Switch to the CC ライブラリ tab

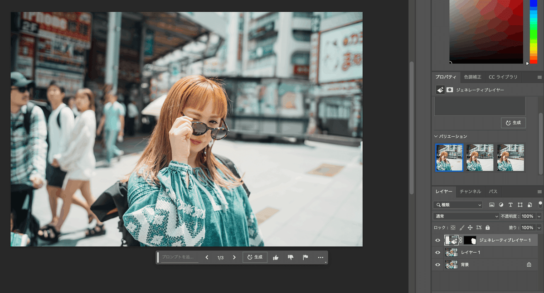(x=503, y=77)
